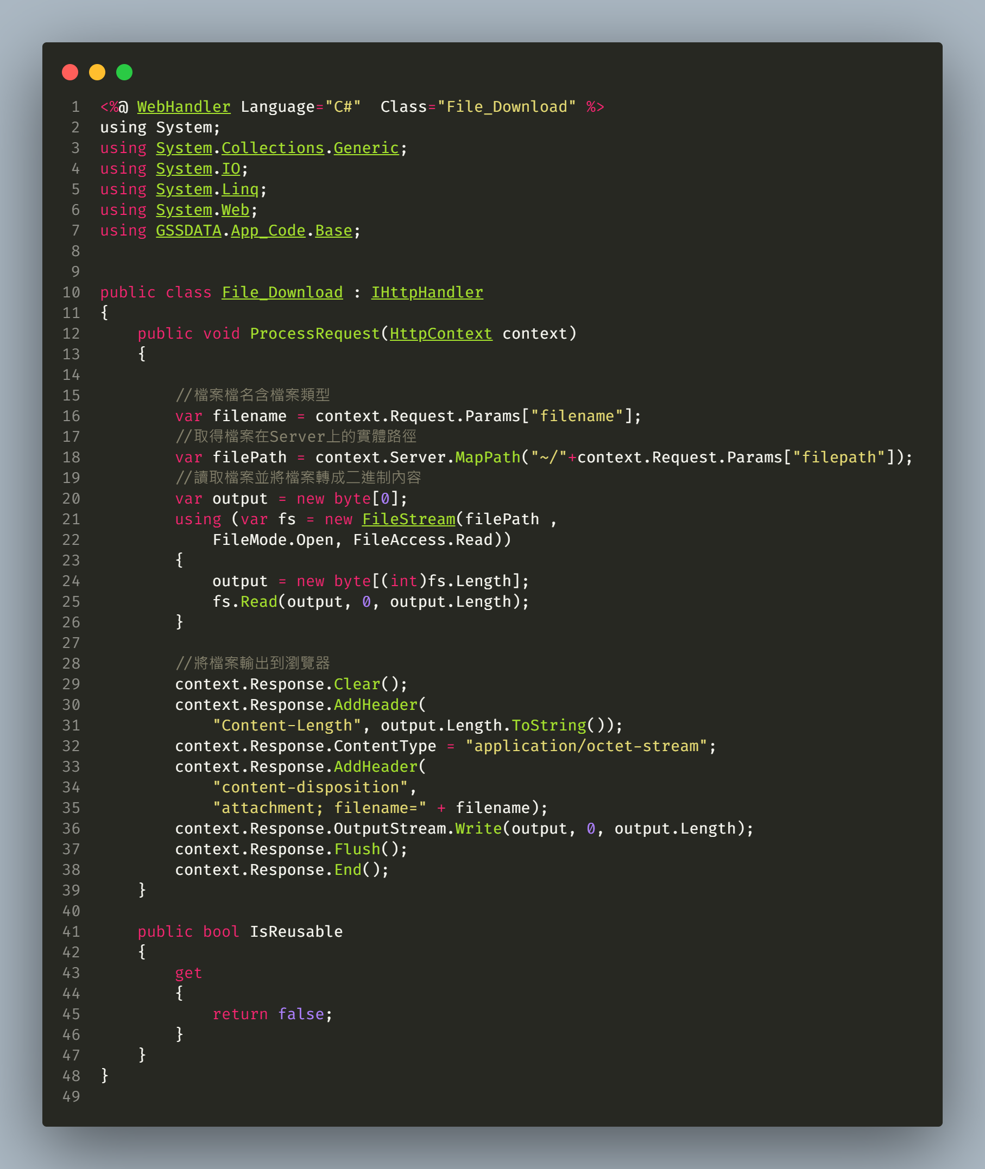Click the WebHandler directive on line 1
985x1169 pixels.
(x=184, y=106)
